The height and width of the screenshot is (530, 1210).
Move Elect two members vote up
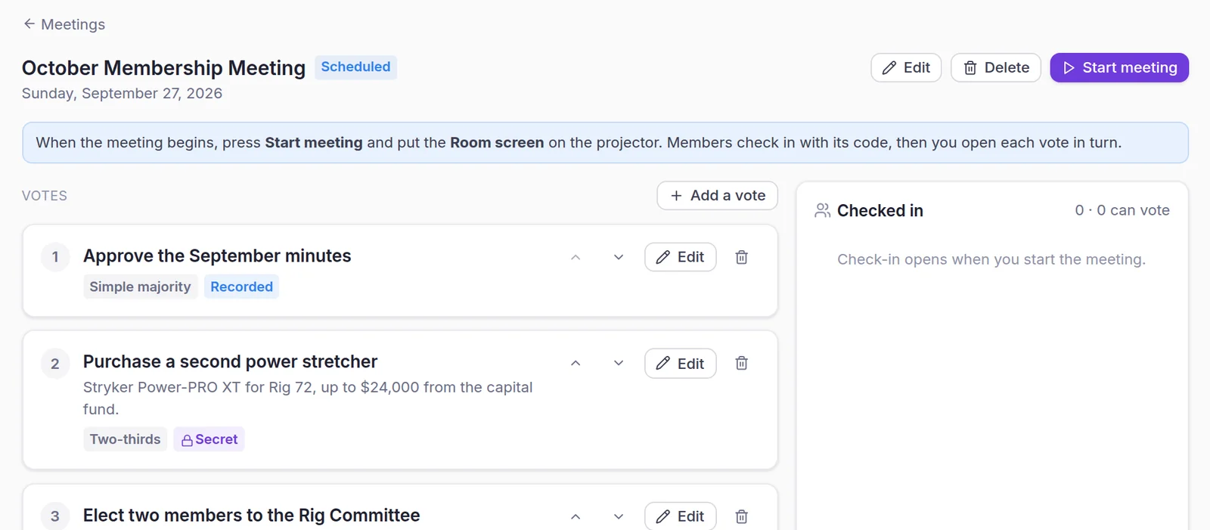(576, 516)
